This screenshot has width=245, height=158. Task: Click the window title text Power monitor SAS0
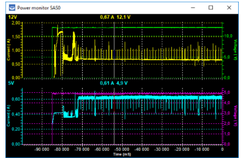coord(39,8)
